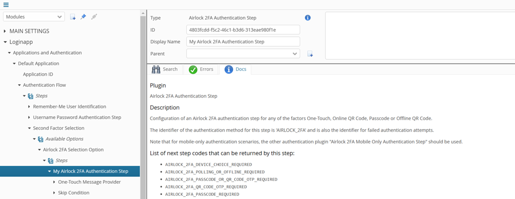
Task: Click the Steps list icon under Authentication Flow
Action: click(30, 96)
